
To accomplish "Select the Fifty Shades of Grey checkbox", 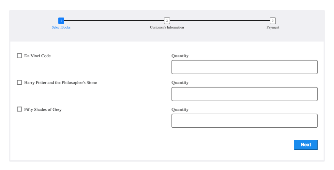I will click(x=19, y=109).
